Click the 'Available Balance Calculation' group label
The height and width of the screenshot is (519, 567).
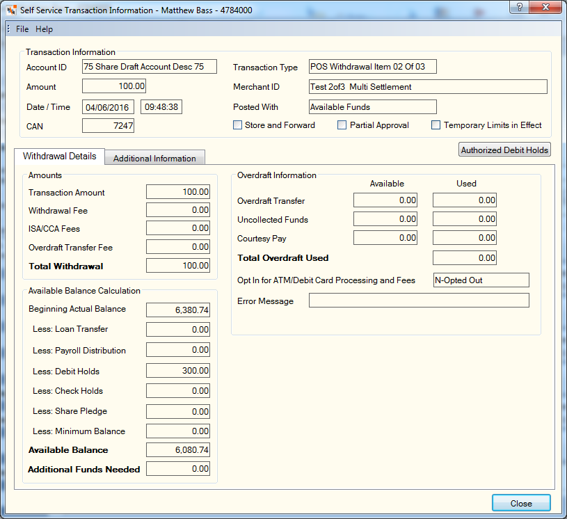click(x=84, y=291)
